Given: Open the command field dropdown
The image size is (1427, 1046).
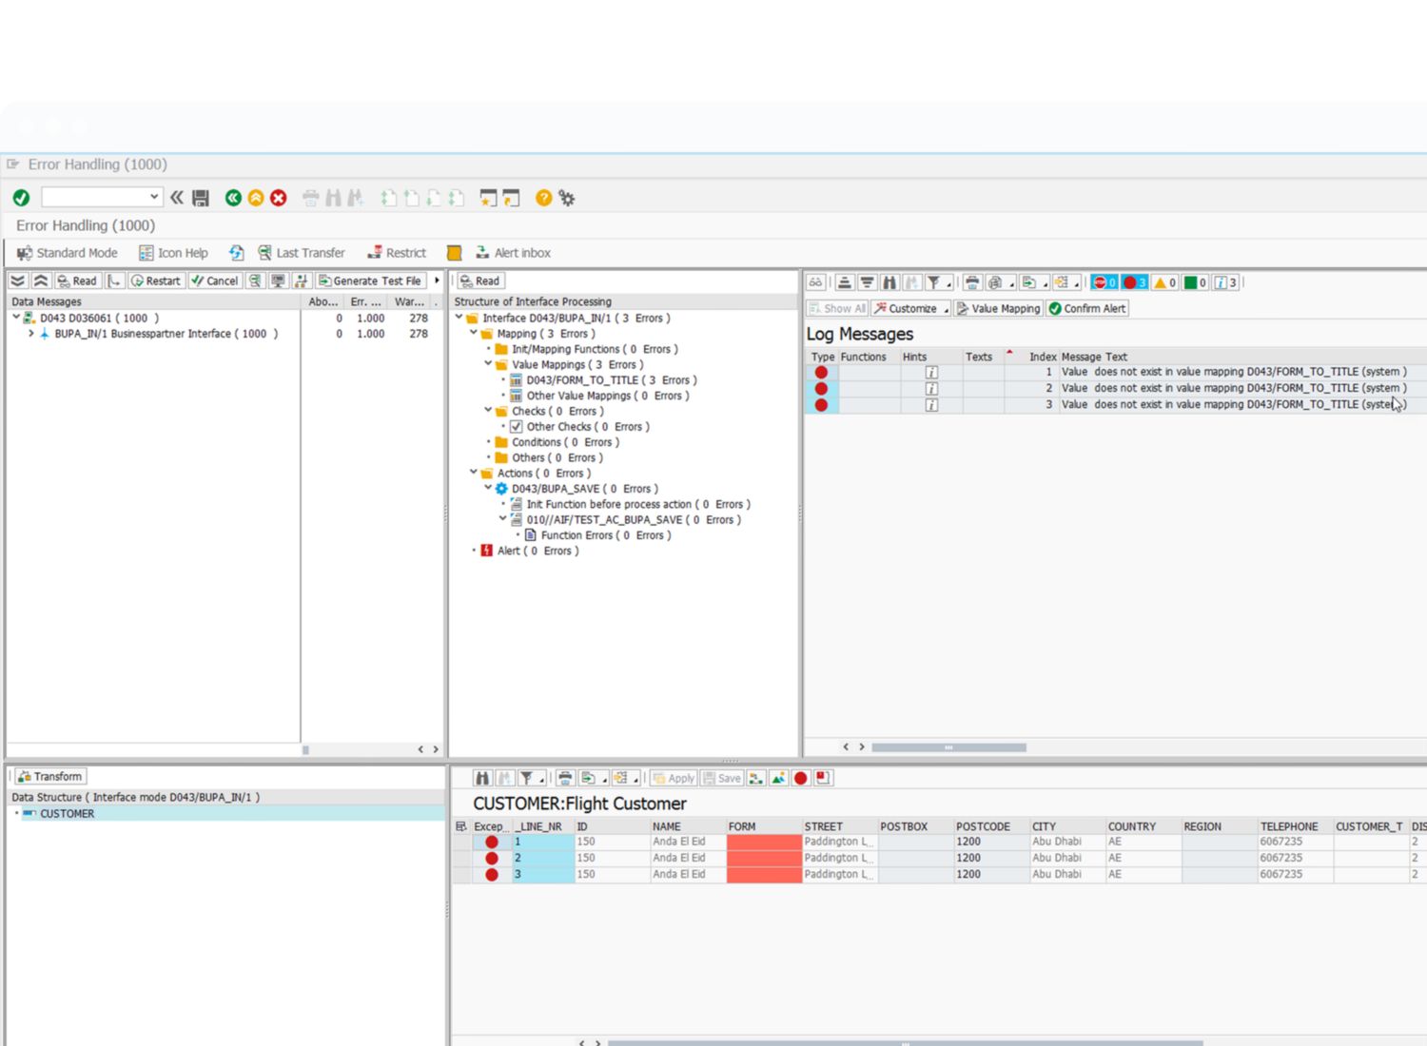Looking at the screenshot, I should 153,197.
